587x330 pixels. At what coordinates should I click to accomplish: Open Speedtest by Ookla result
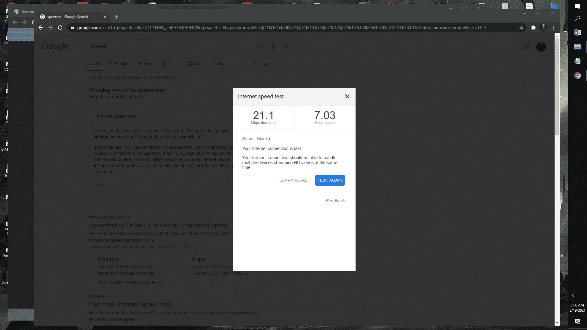point(161,225)
